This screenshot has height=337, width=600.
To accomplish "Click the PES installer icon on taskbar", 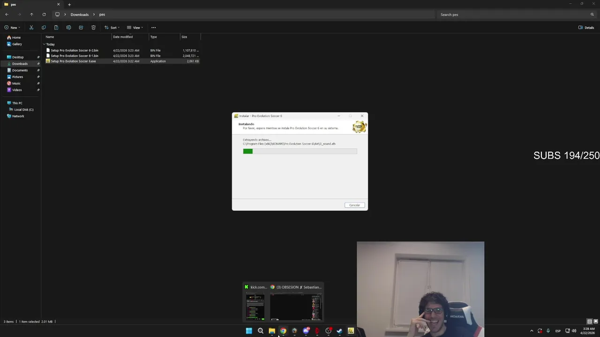I will pos(351,331).
